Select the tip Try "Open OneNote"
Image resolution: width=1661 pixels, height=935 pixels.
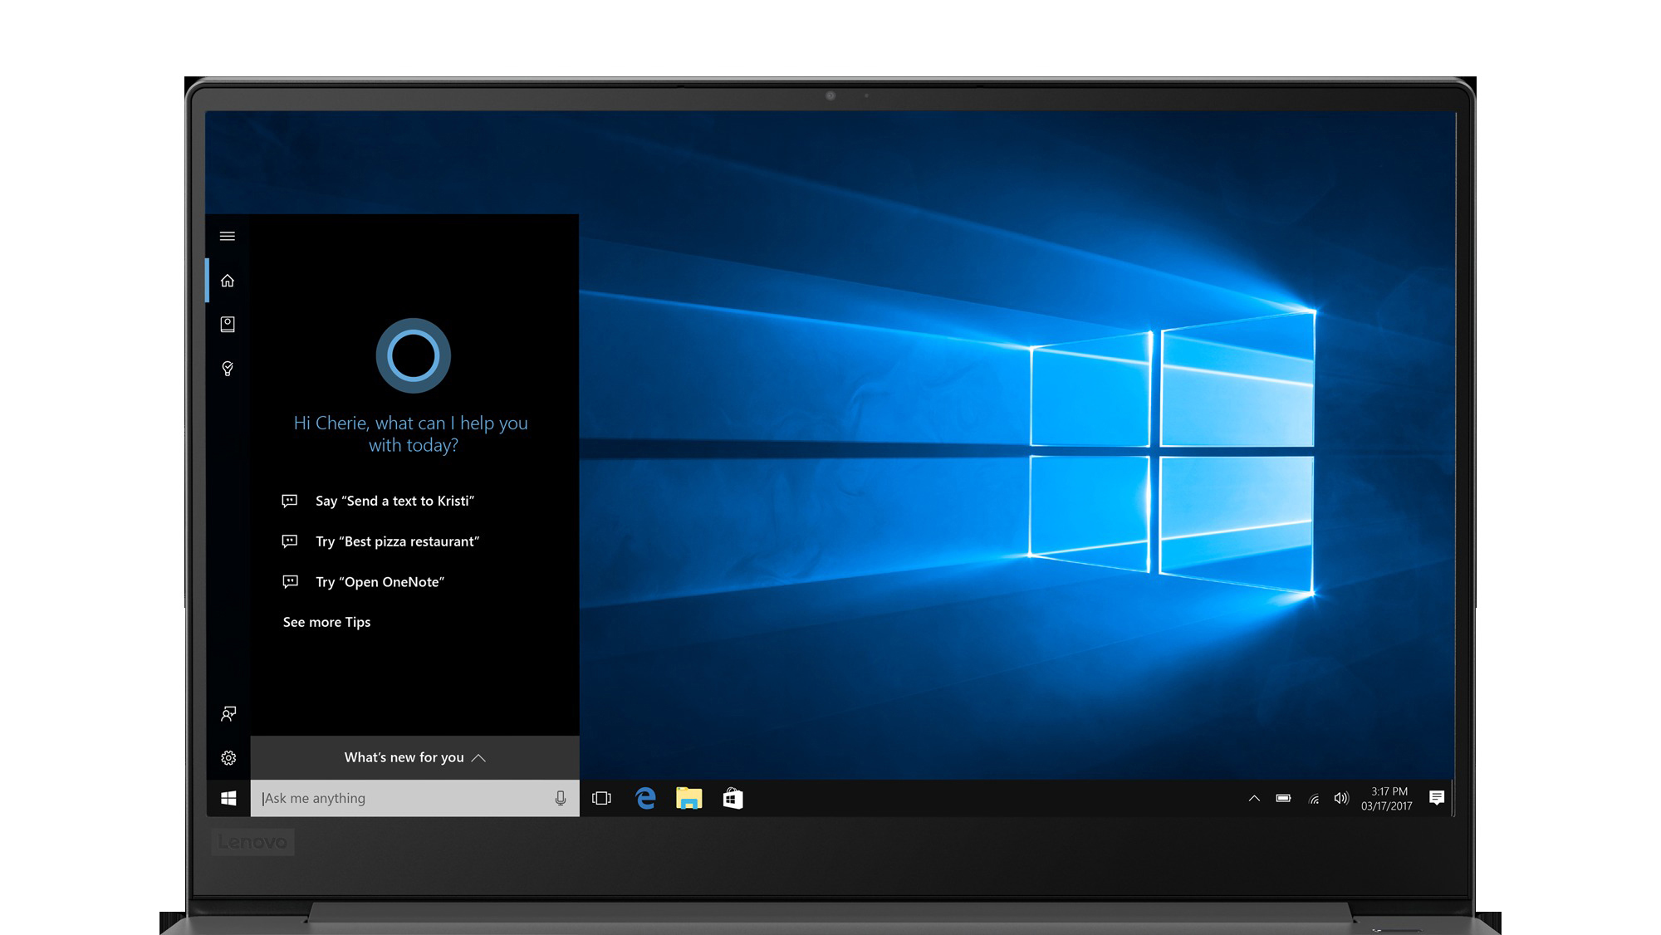click(x=380, y=582)
